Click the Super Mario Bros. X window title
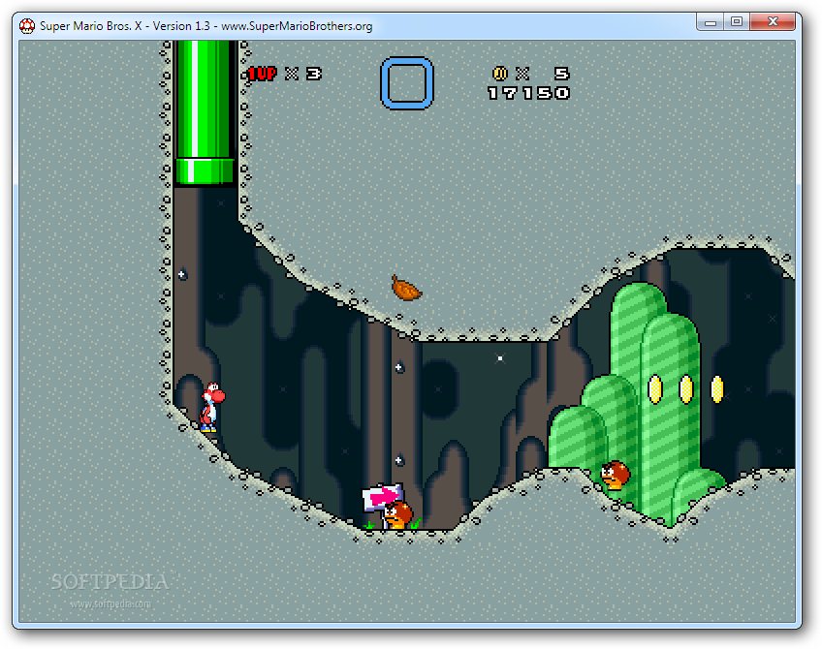The height and width of the screenshot is (649, 822). (x=206, y=25)
